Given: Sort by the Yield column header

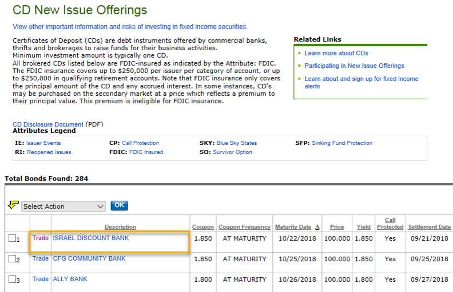Looking at the screenshot, I should tap(363, 227).
